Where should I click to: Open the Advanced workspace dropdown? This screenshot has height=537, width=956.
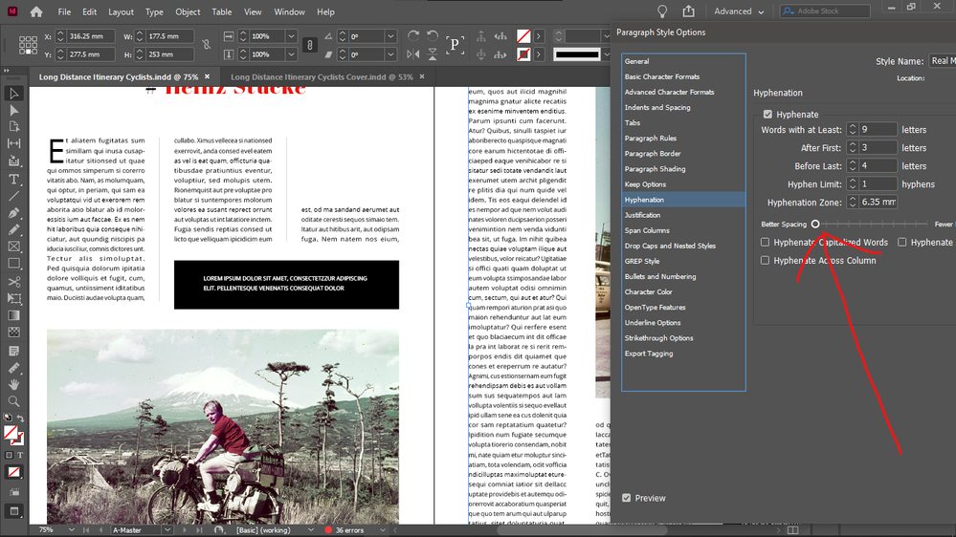click(x=739, y=11)
